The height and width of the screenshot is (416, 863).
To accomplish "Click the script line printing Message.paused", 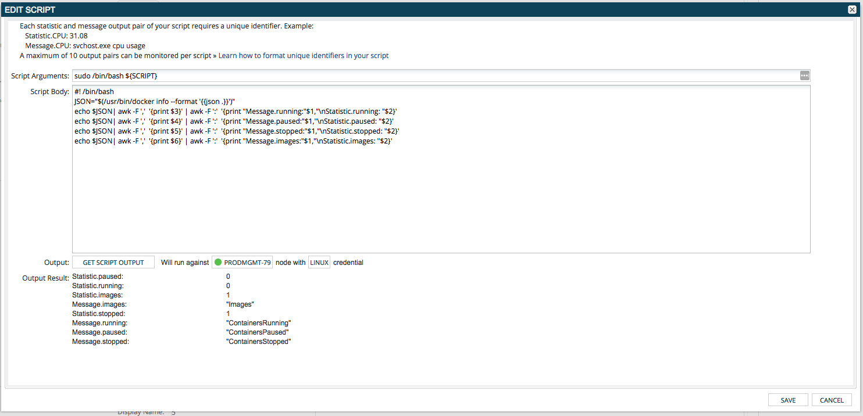I will 234,121.
